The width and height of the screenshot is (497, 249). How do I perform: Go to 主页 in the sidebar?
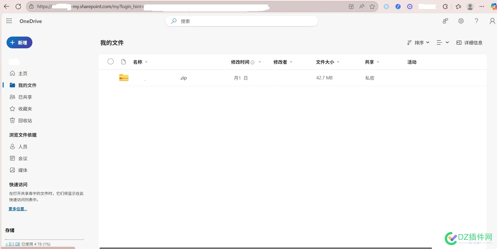pos(22,73)
